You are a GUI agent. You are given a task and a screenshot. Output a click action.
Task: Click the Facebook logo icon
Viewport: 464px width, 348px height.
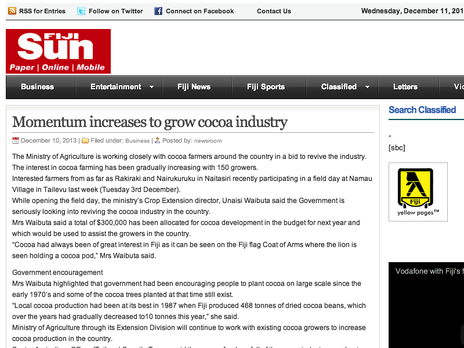point(158,11)
